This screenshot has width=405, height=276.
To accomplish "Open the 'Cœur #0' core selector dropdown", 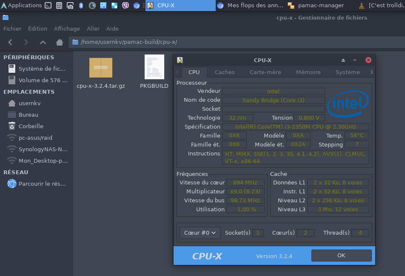I will tap(200, 233).
